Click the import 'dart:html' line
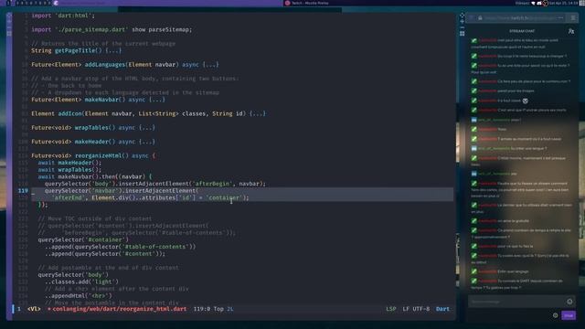 point(63,16)
